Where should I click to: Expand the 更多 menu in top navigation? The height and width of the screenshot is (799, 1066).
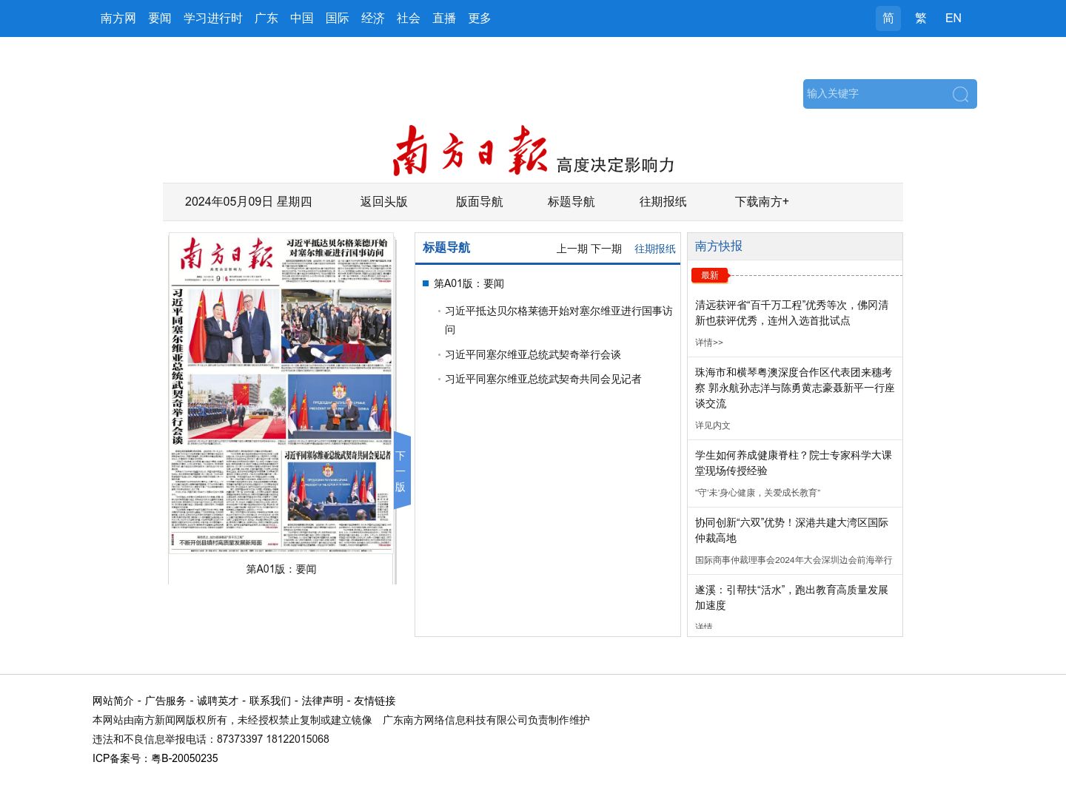[480, 18]
